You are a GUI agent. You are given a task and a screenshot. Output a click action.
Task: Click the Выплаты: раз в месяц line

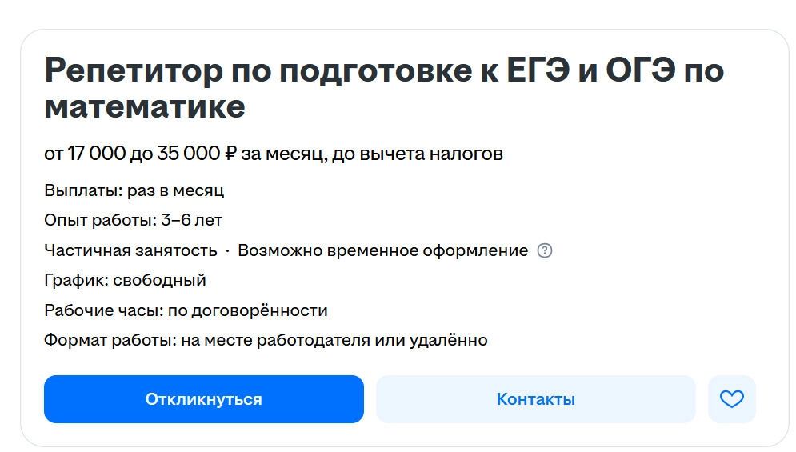pos(134,190)
